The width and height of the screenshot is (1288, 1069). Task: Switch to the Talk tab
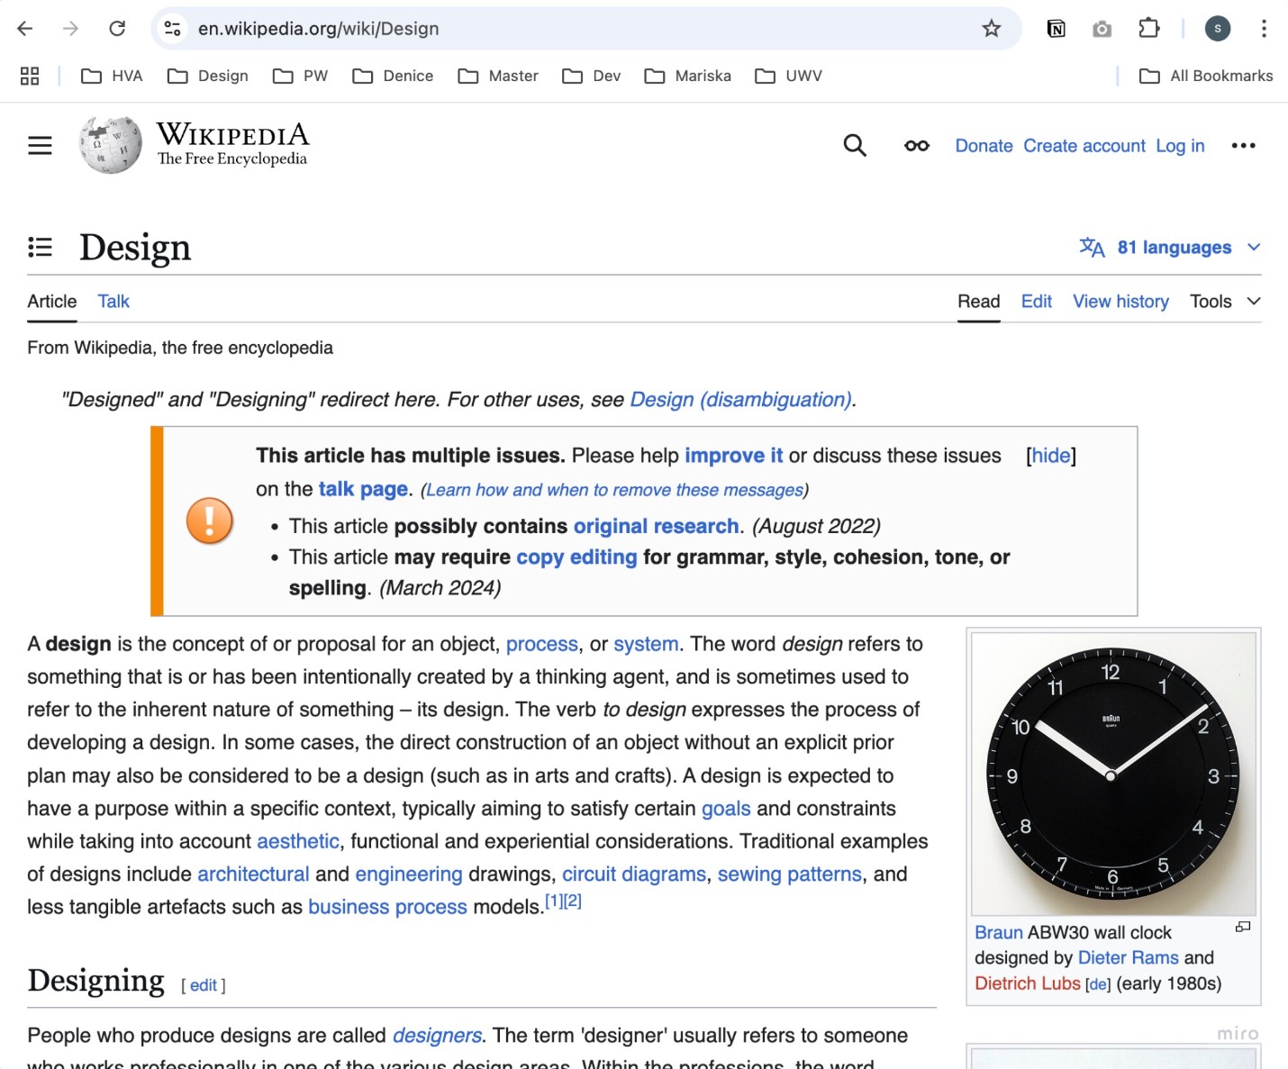pyautogui.click(x=113, y=302)
